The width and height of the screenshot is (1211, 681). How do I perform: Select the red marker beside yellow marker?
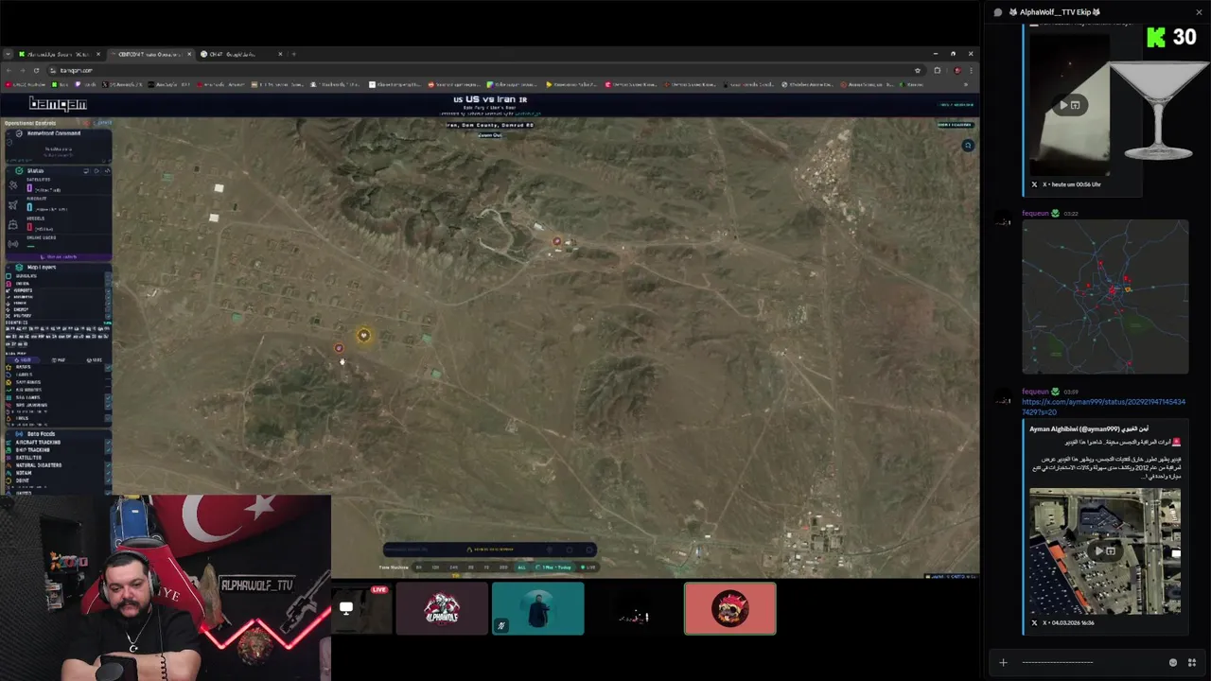point(339,348)
